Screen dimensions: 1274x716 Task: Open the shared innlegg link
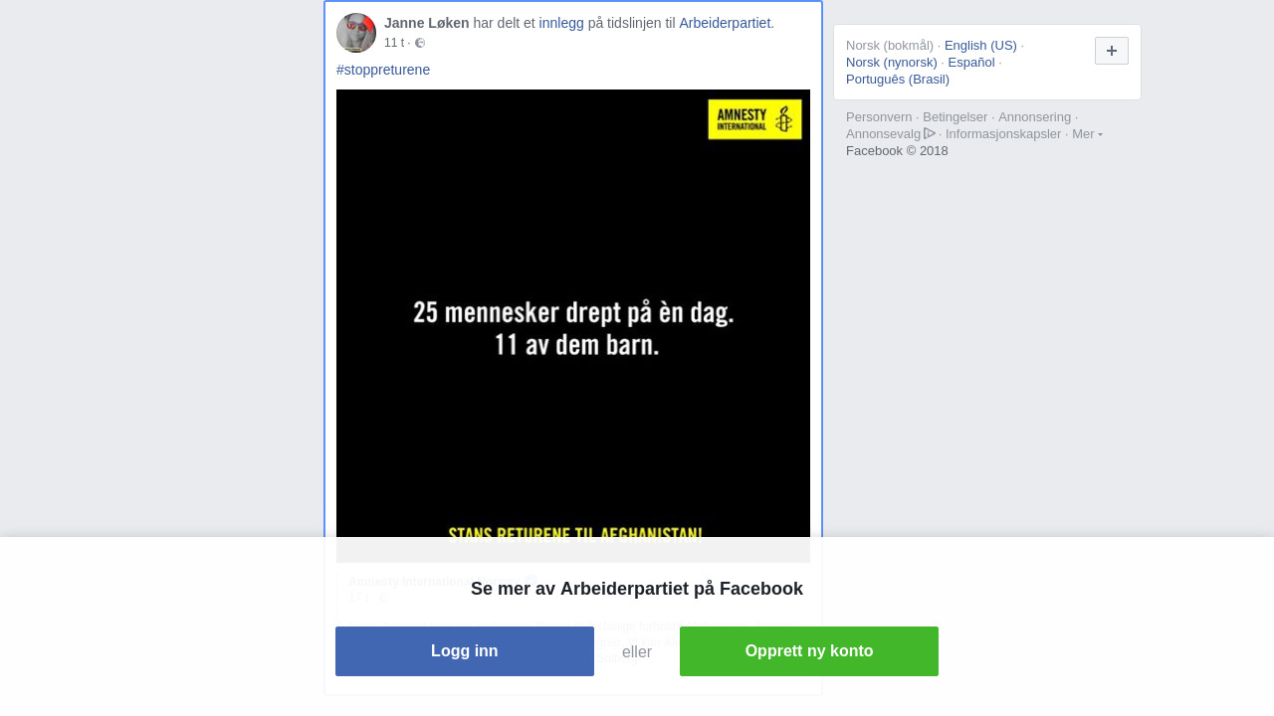[x=561, y=23]
